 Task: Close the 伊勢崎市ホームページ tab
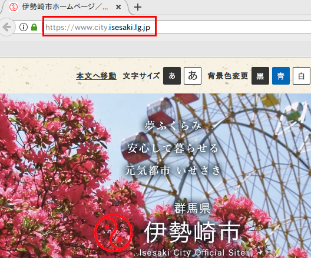click(x=118, y=7)
